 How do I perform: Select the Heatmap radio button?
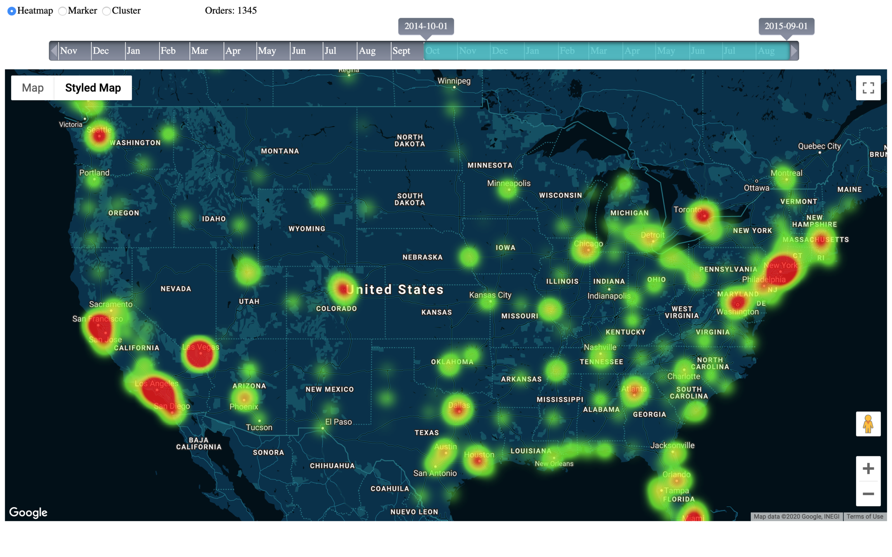coord(12,11)
